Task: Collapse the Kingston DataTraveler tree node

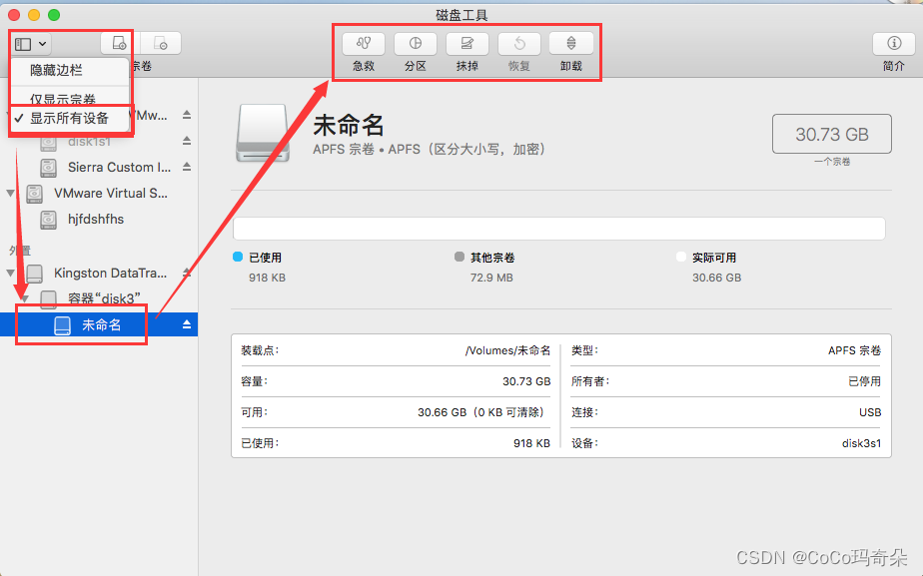Action: coord(11,273)
